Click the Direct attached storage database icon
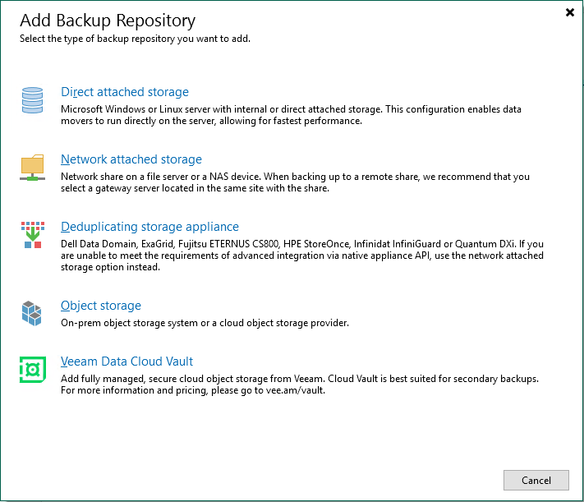The height and width of the screenshot is (502, 584). (32, 100)
